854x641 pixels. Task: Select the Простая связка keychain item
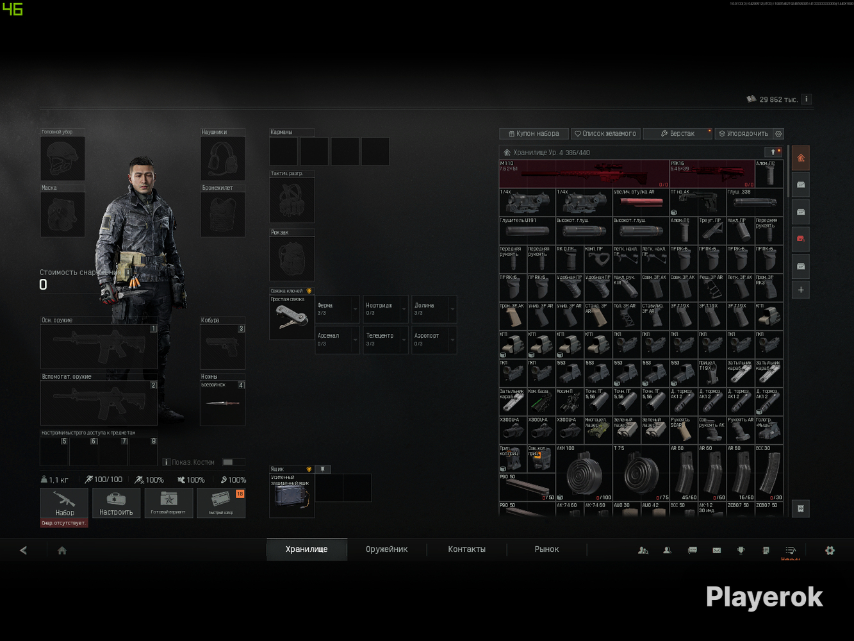pos(292,317)
